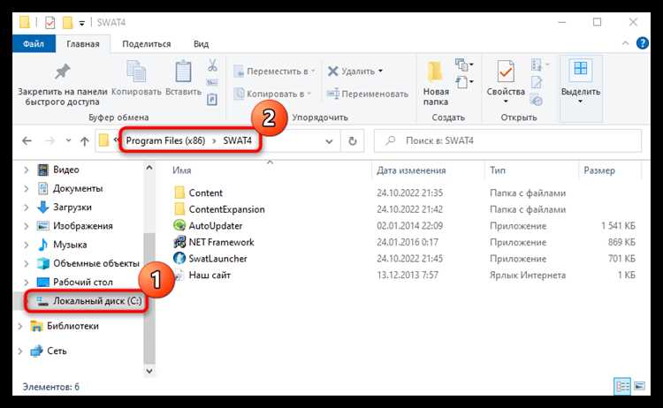Select the Content folder row
The width and height of the screenshot is (663, 408).
tap(404, 193)
